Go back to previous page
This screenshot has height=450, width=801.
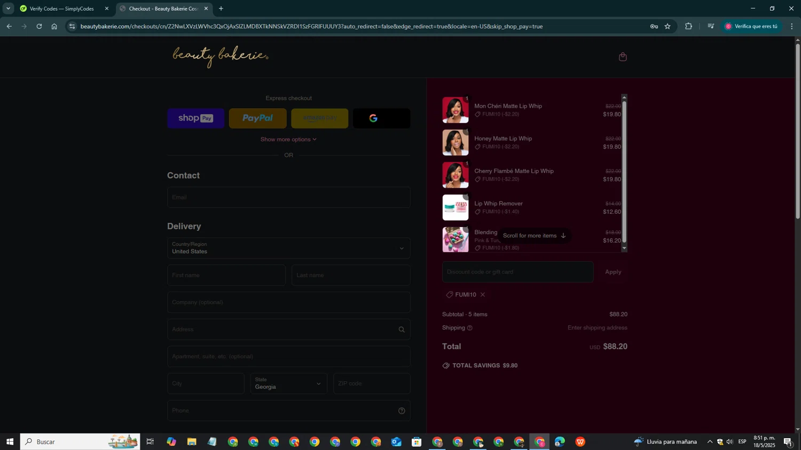coord(9,26)
